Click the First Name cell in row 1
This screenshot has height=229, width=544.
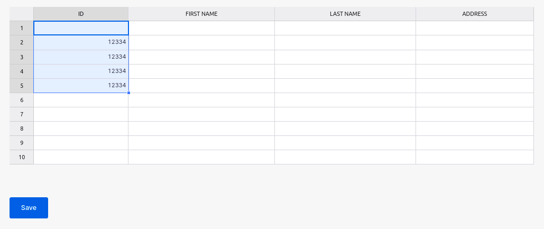pos(201,28)
